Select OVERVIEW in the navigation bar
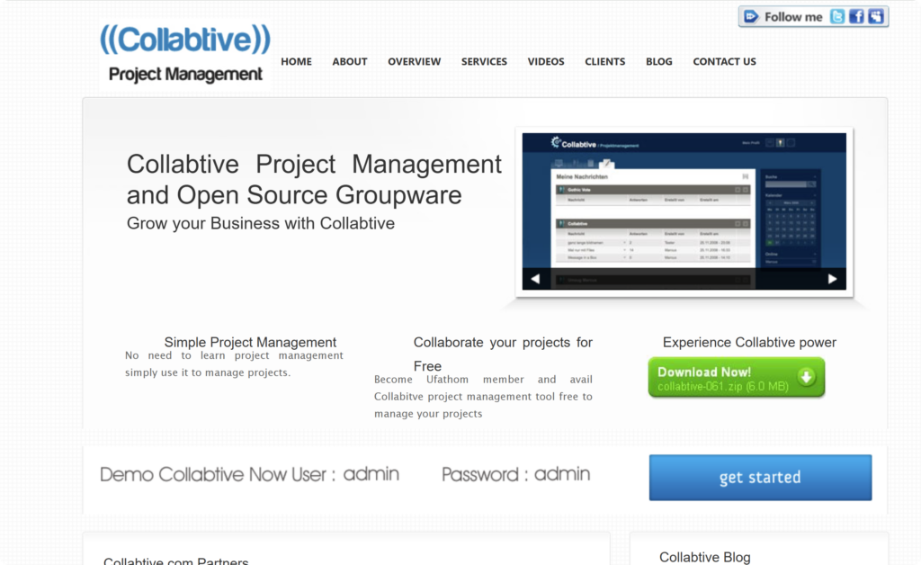Image resolution: width=921 pixels, height=565 pixels. (414, 62)
